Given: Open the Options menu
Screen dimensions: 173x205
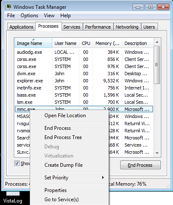Looking at the screenshot, I should [29, 16].
